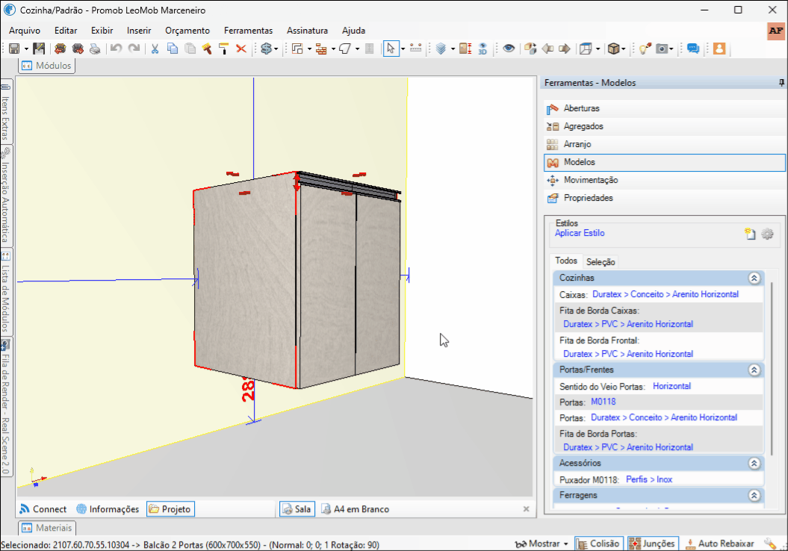Click the wooden crate render icon

[613, 49]
